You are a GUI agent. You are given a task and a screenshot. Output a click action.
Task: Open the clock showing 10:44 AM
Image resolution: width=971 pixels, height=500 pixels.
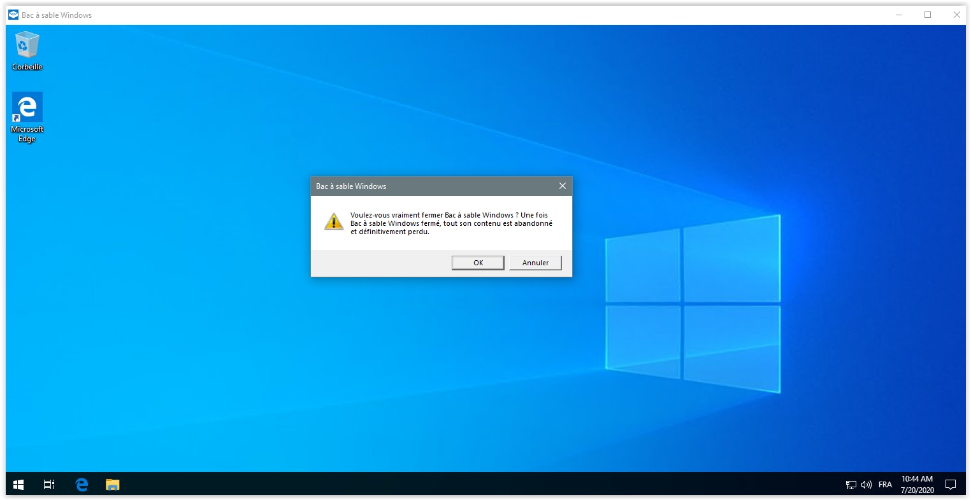click(917, 485)
